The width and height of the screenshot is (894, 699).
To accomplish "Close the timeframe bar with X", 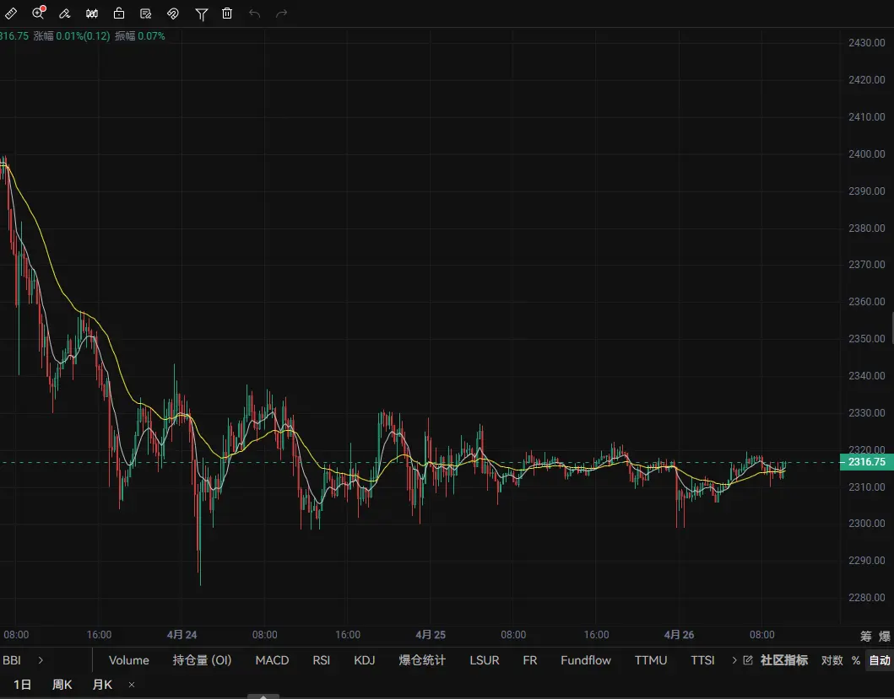I will pyautogui.click(x=132, y=685).
